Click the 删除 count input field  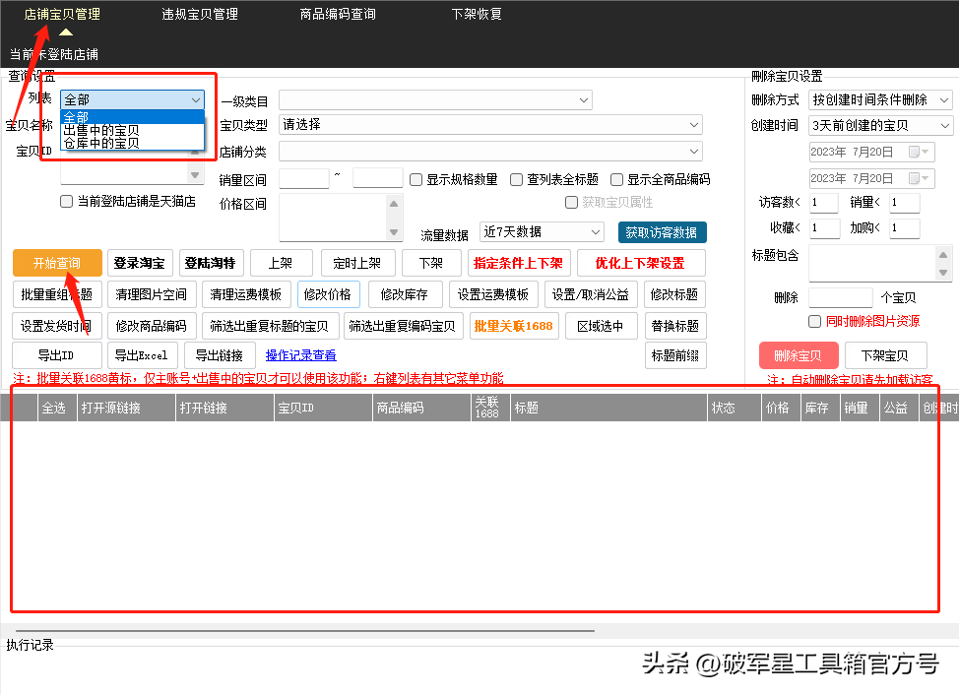pos(840,297)
